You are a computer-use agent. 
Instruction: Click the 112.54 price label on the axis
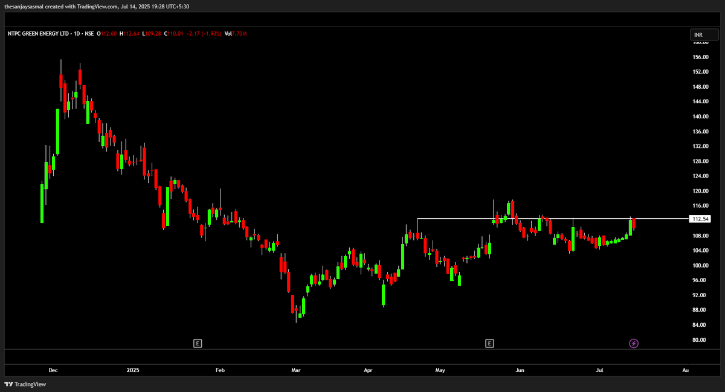(x=701, y=219)
